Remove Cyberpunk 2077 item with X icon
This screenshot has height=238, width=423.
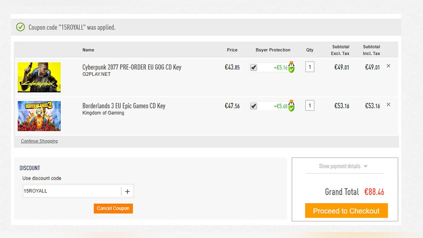pos(388,66)
